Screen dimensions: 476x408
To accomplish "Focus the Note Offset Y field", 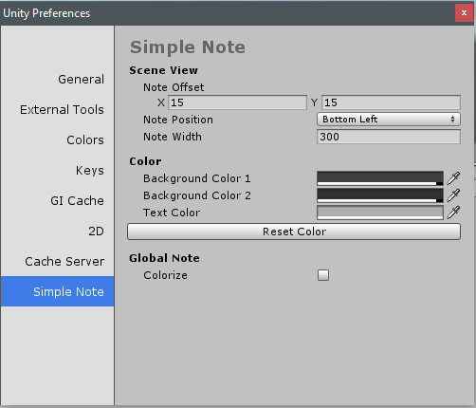I will [x=391, y=102].
